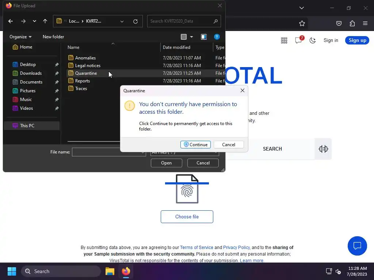
Task: Open VirusTotal notifications with 7 badge
Action: coord(299,40)
